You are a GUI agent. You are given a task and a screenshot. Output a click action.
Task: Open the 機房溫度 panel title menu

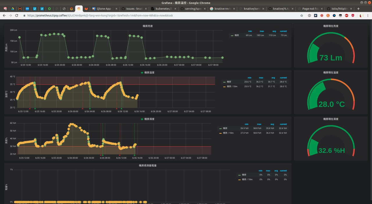(149, 72)
